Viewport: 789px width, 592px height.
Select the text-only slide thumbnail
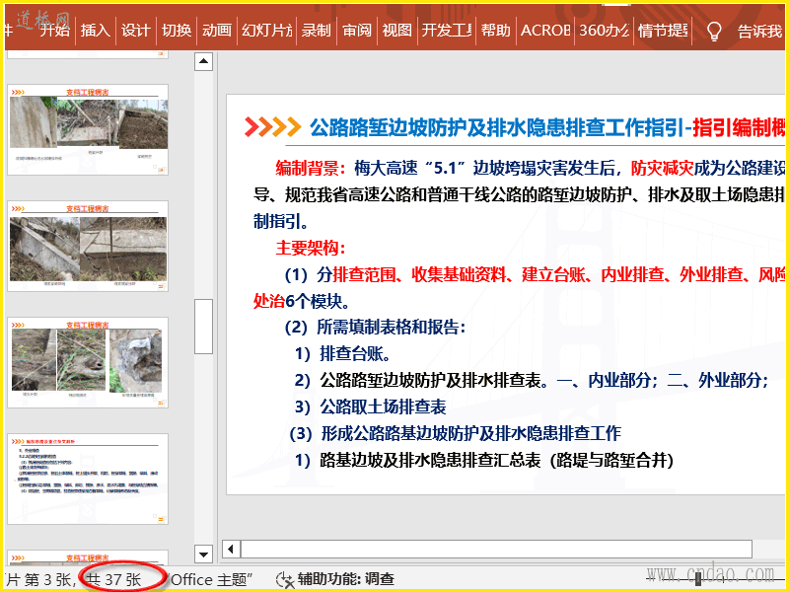pos(88,479)
